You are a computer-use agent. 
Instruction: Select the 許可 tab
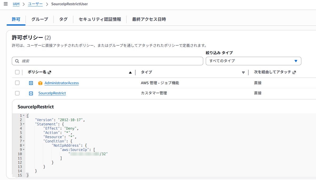tap(16, 19)
